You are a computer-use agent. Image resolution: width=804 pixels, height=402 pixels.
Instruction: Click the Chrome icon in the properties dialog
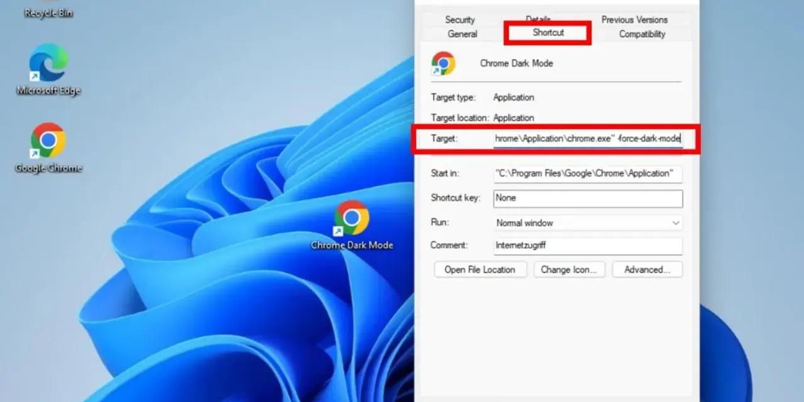(x=443, y=63)
